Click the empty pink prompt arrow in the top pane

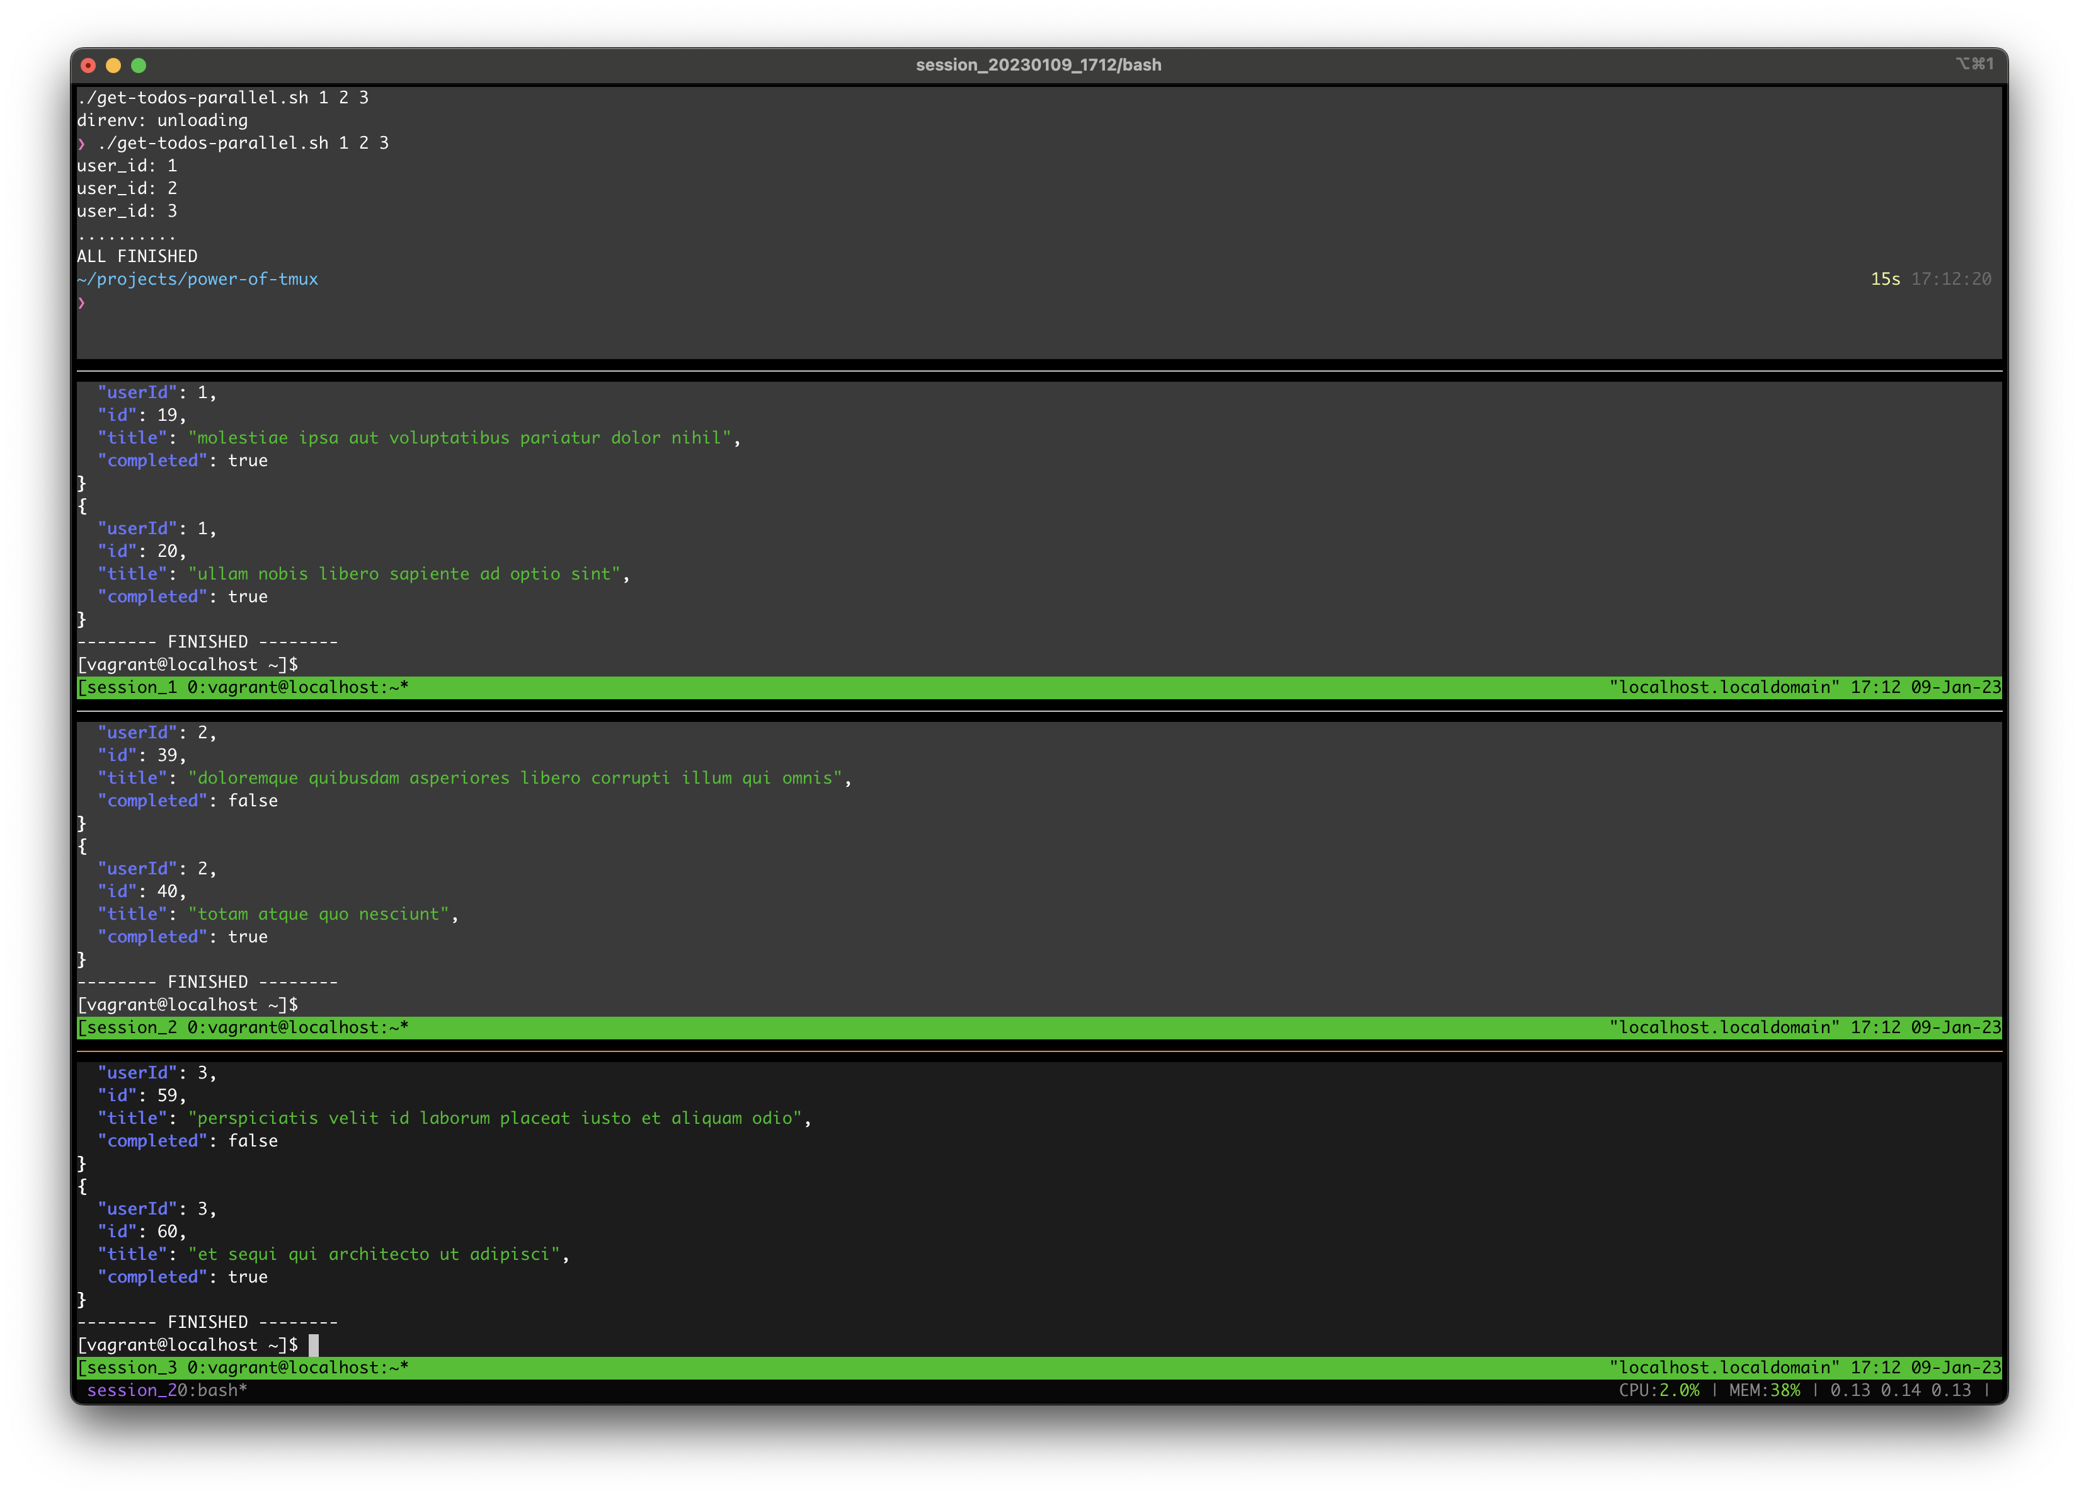pos(81,302)
